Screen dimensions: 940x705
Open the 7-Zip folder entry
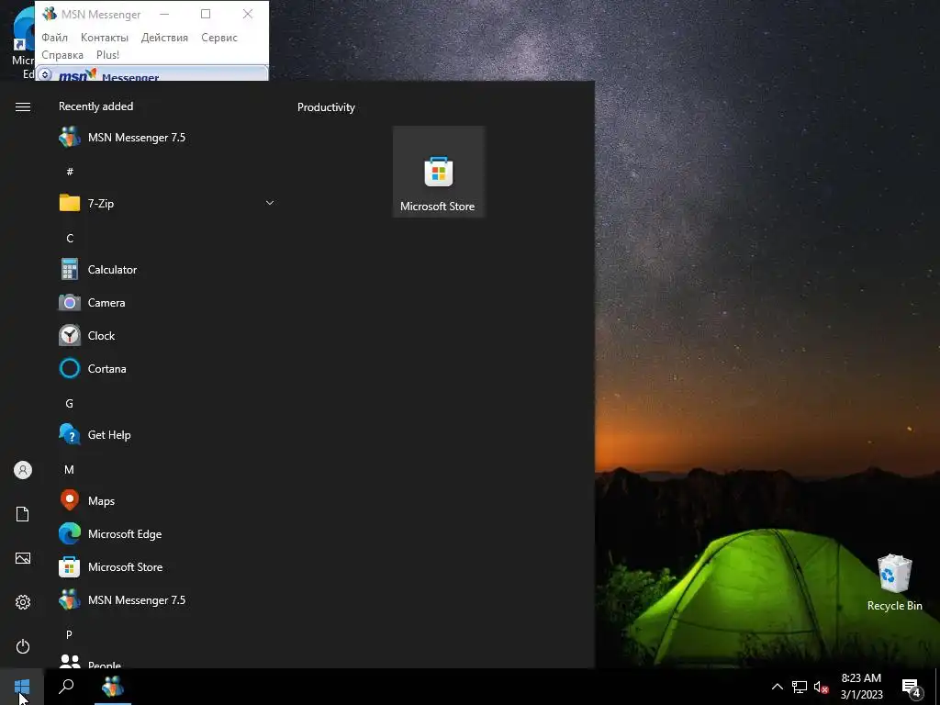pos(168,203)
